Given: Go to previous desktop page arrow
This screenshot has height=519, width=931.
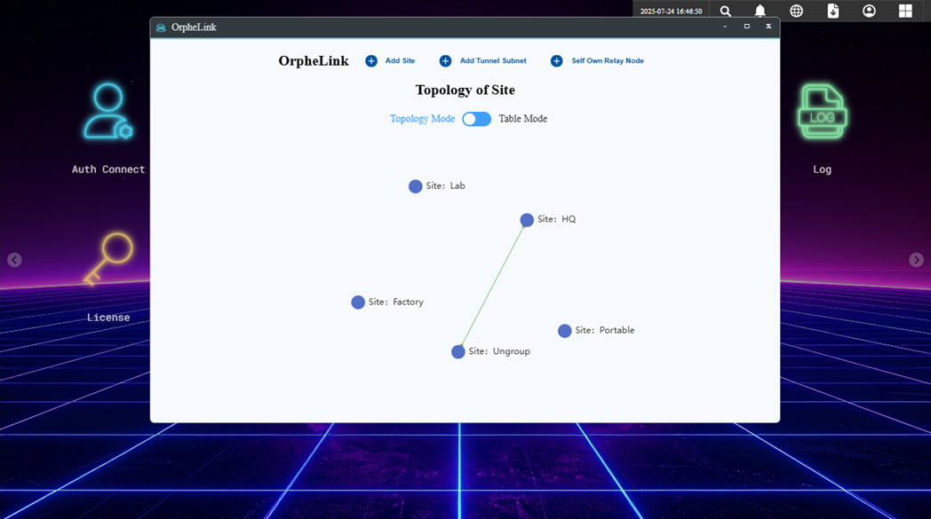Looking at the screenshot, I should (15, 260).
